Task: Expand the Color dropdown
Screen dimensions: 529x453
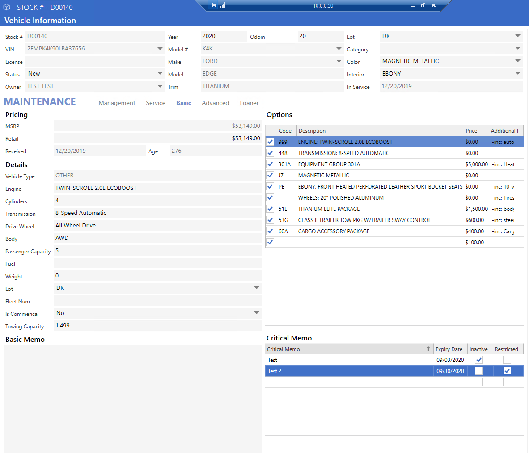Action: point(518,61)
